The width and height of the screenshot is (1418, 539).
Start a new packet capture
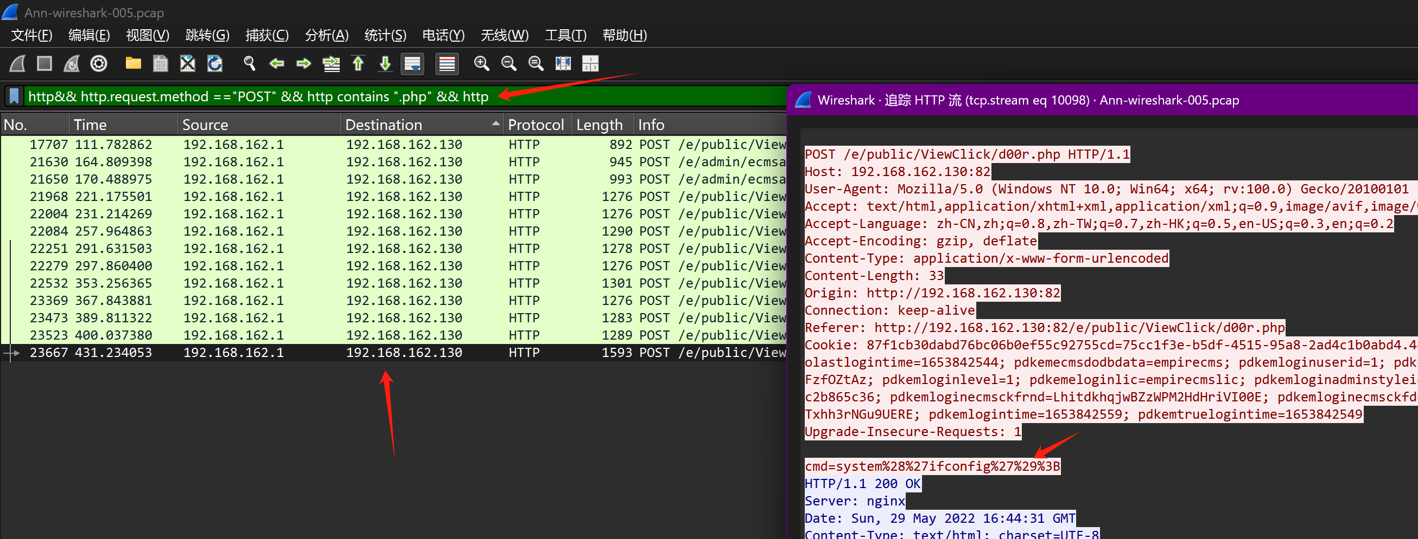17,64
